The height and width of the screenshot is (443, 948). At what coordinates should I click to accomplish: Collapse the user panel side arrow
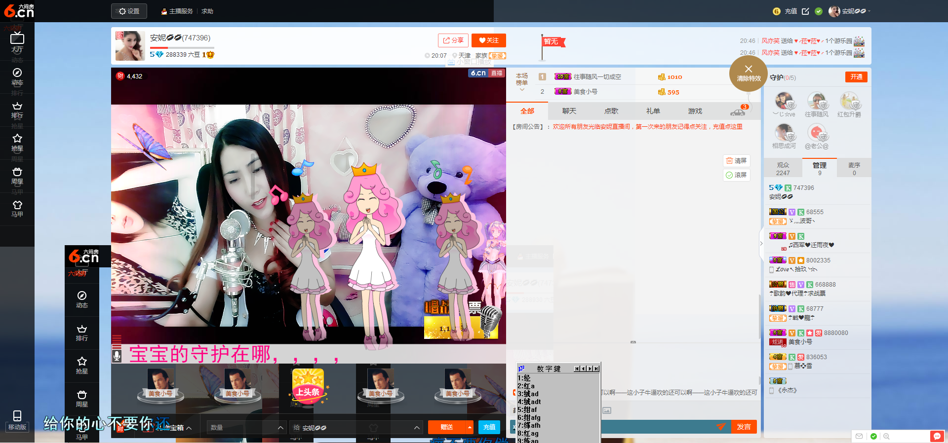tap(761, 244)
